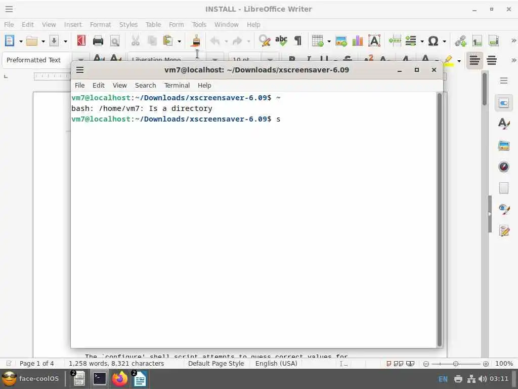
Task: Select book view in status bar
Action: [410, 364]
